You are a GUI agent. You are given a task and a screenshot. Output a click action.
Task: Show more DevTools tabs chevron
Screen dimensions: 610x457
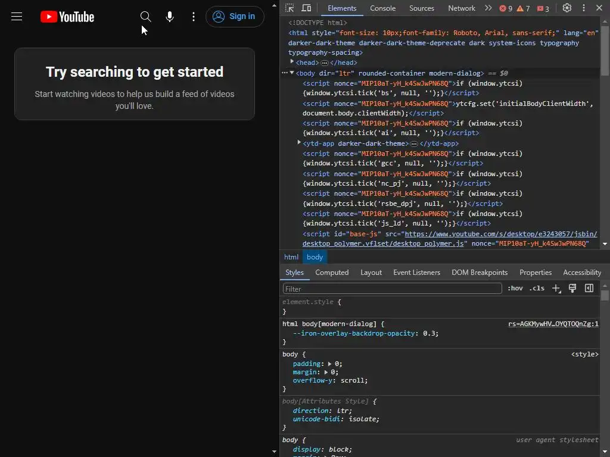488,8
